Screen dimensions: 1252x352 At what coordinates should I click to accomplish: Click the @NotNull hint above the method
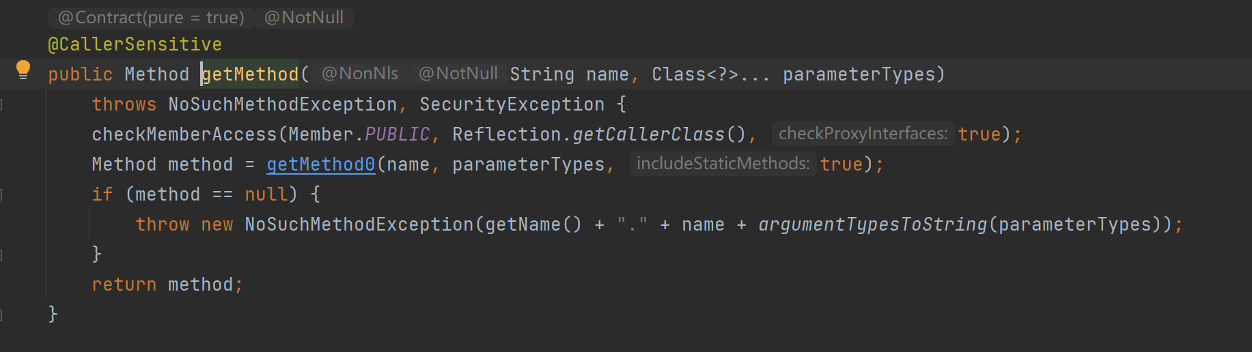coord(304,18)
